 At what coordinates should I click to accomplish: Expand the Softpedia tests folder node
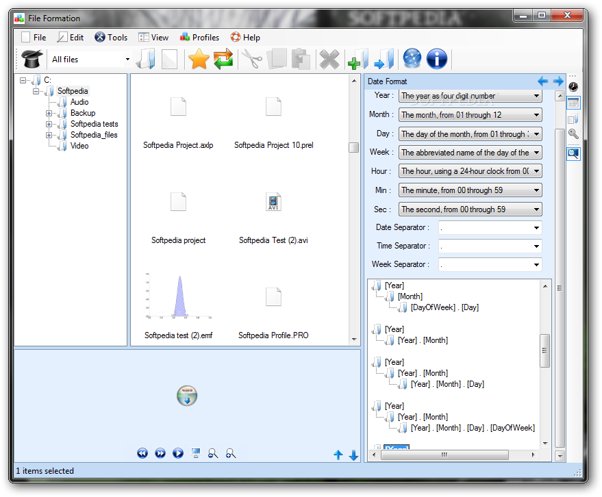coord(49,124)
